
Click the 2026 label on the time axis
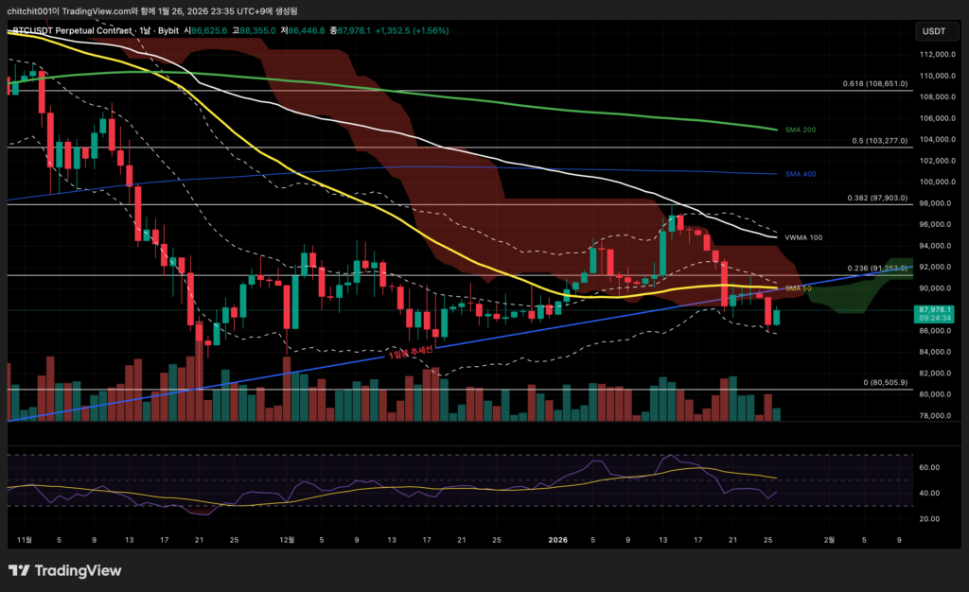(558, 540)
